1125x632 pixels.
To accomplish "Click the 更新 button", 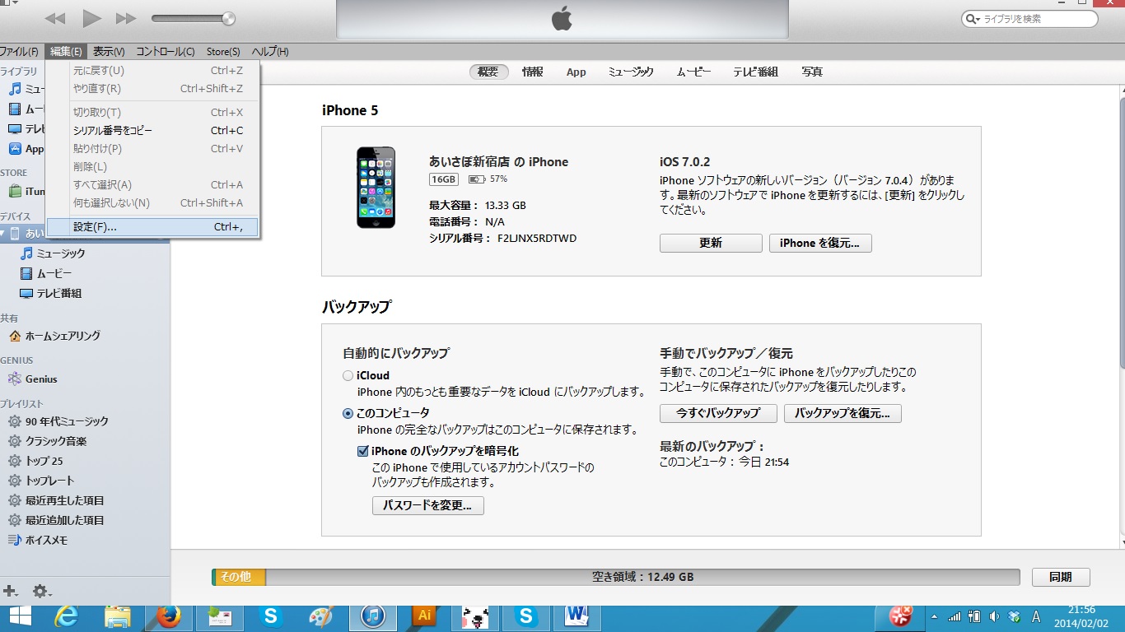I will click(711, 243).
